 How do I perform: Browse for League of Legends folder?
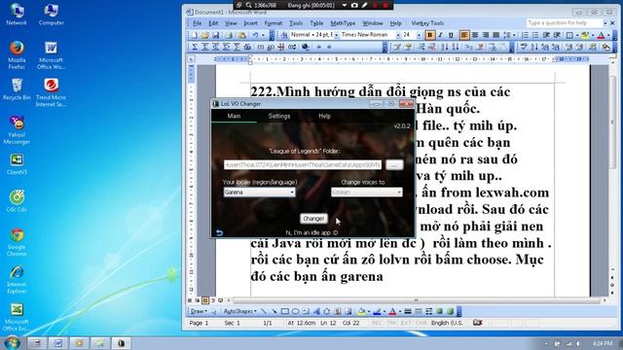point(394,164)
